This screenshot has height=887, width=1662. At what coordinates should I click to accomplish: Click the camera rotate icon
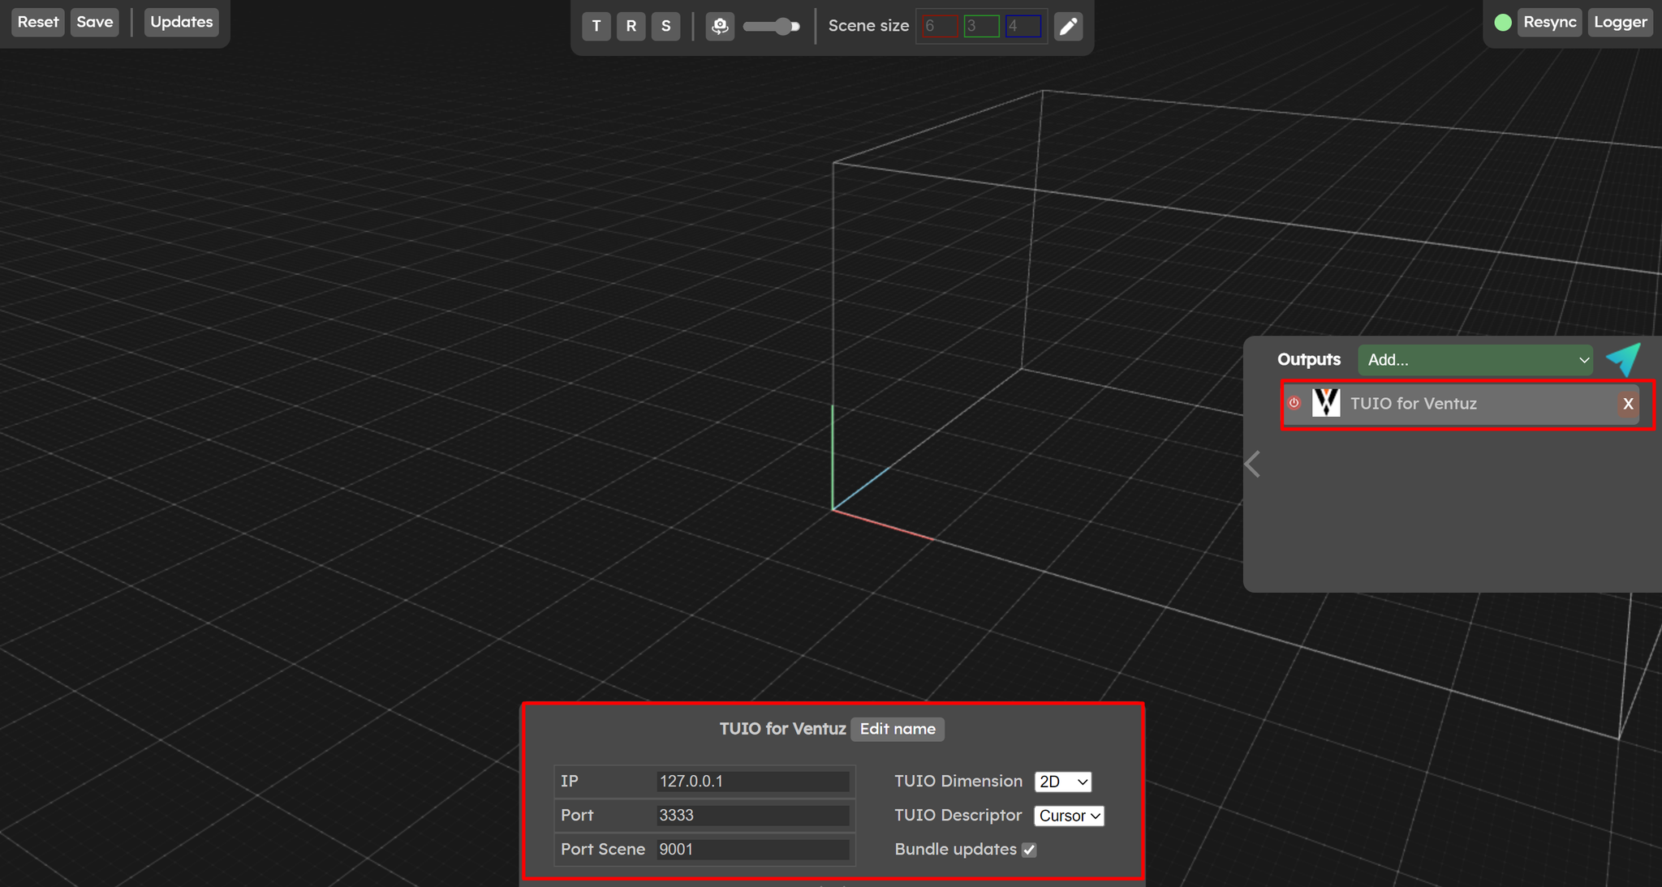720,26
